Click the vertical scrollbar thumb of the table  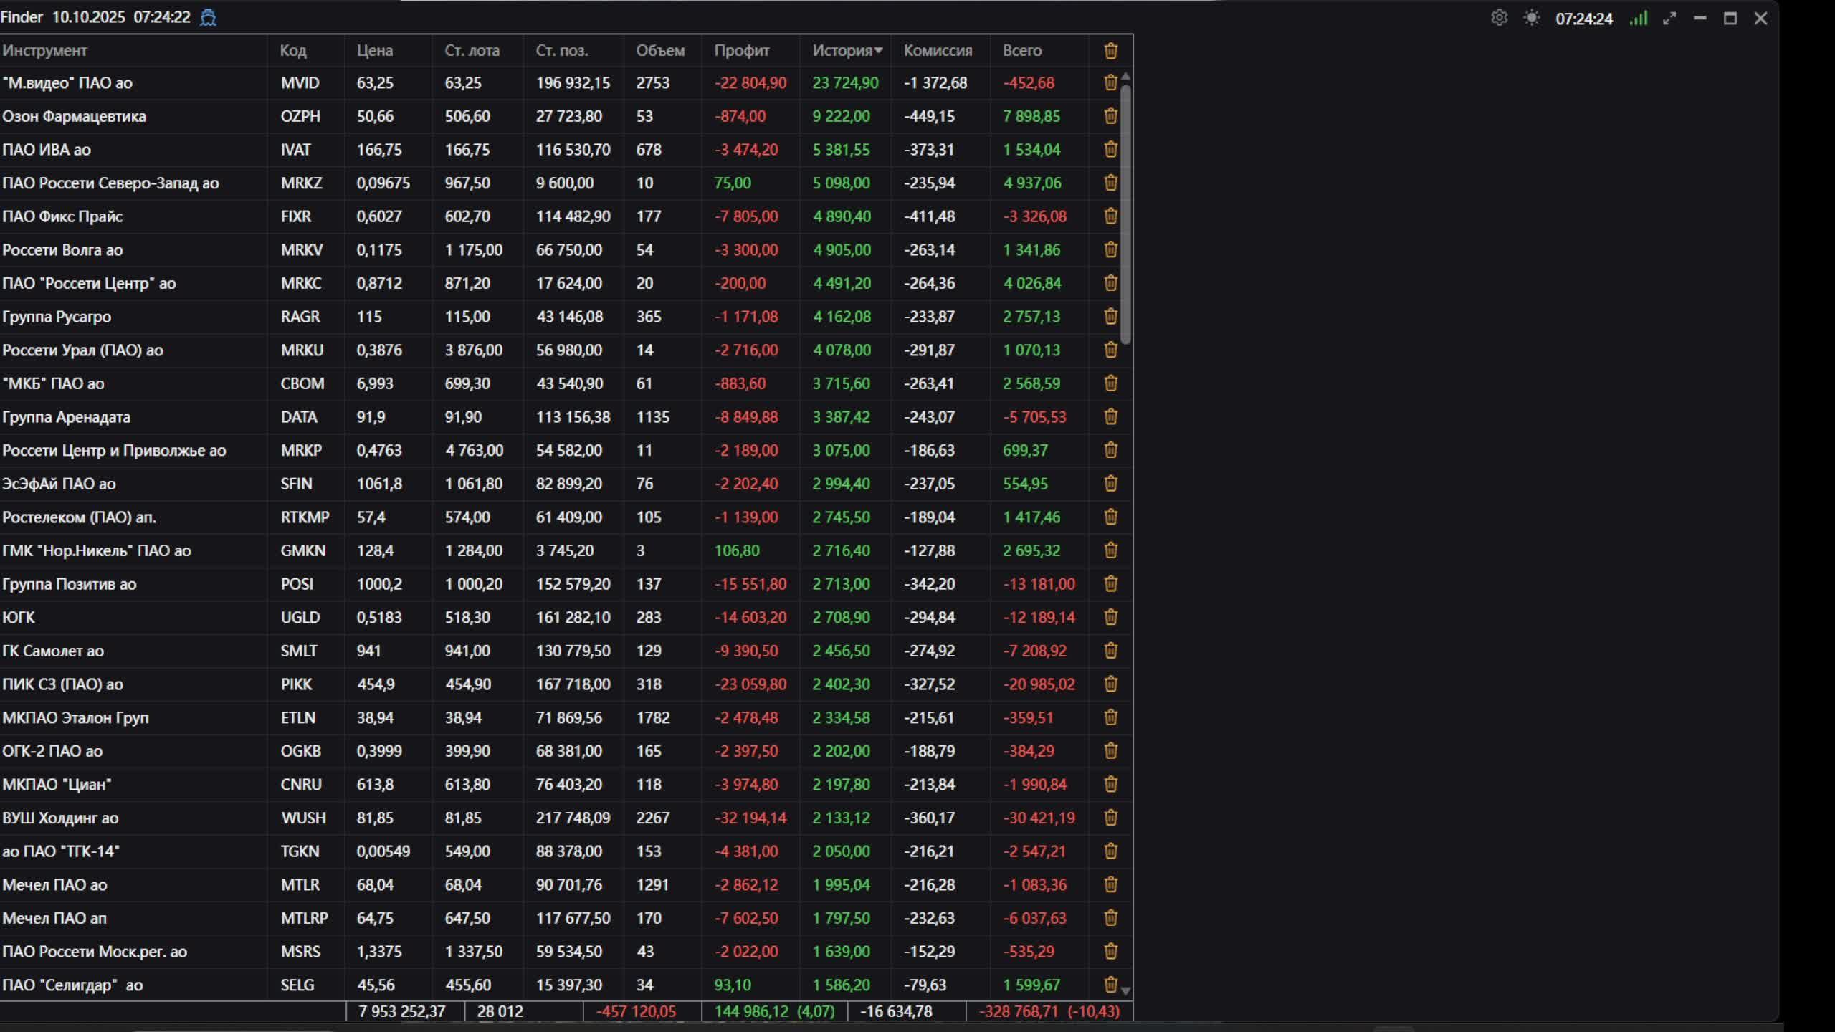tap(1125, 215)
